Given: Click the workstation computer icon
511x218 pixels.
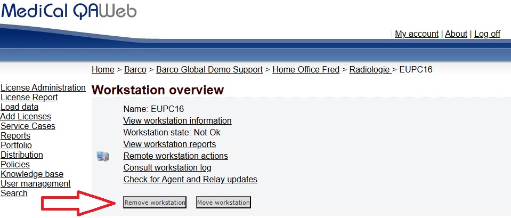Looking at the screenshot, I should click(x=103, y=157).
